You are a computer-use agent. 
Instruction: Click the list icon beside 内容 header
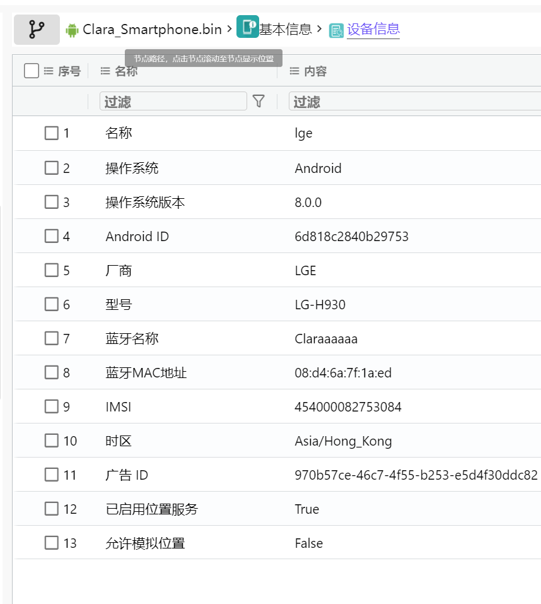point(294,71)
